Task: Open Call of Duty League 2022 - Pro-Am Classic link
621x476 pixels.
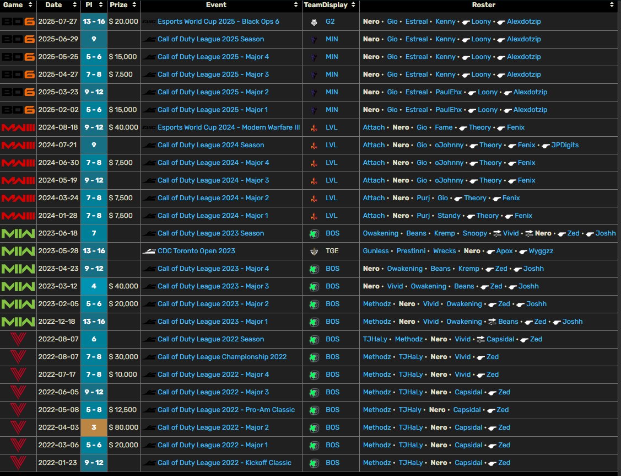Action: (x=226, y=410)
